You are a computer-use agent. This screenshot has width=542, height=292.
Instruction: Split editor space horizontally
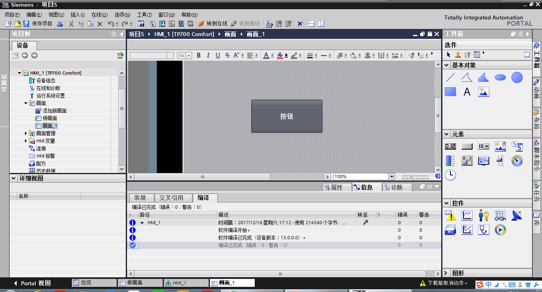pyautogui.click(x=311, y=24)
